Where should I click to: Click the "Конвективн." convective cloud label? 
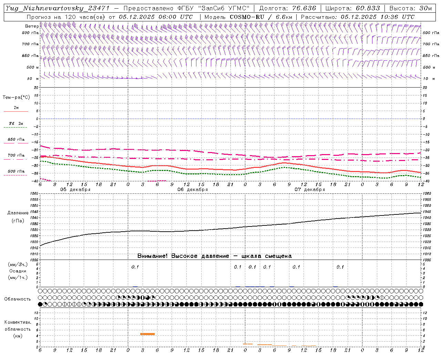(18, 322)
